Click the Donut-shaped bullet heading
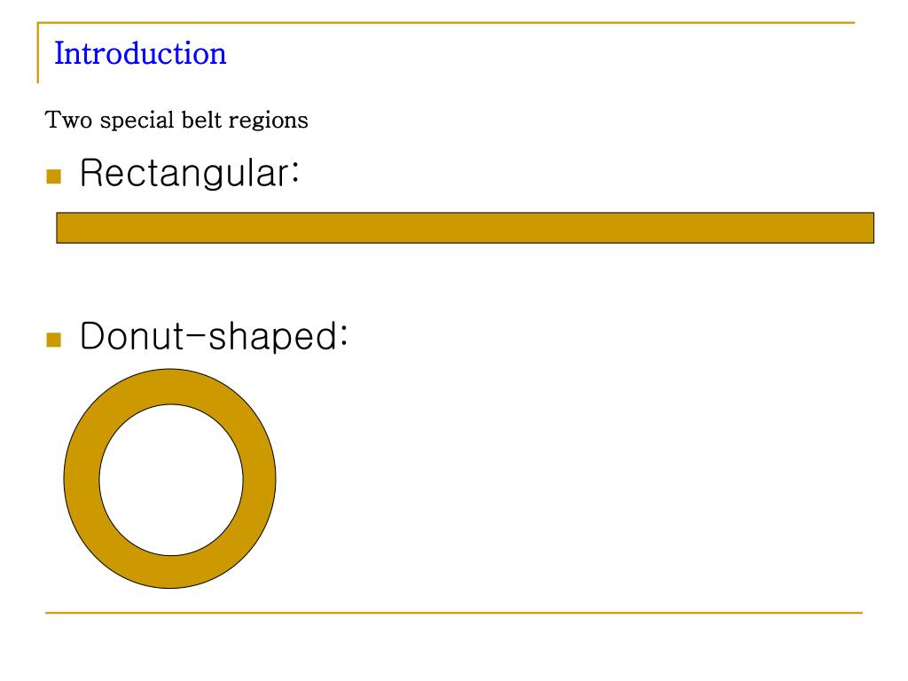The width and height of the screenshot is (908, 681). pyautogui.click(x=214, y=336)
